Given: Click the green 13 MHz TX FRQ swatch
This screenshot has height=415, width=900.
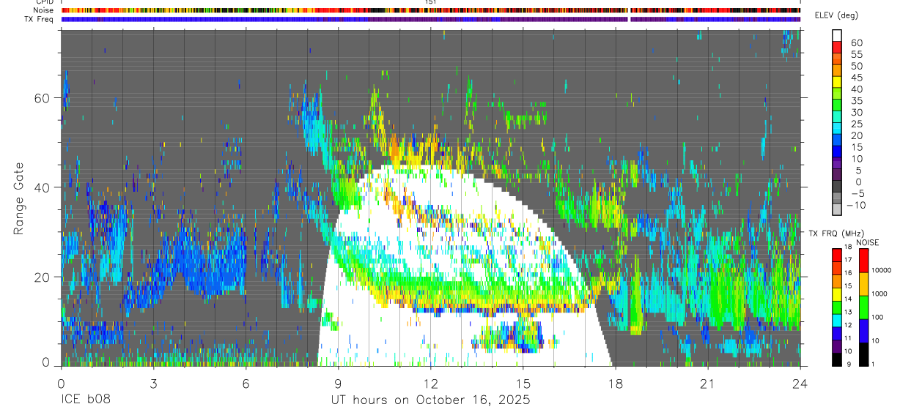Looking at the screenshot, I should point(837,307).
